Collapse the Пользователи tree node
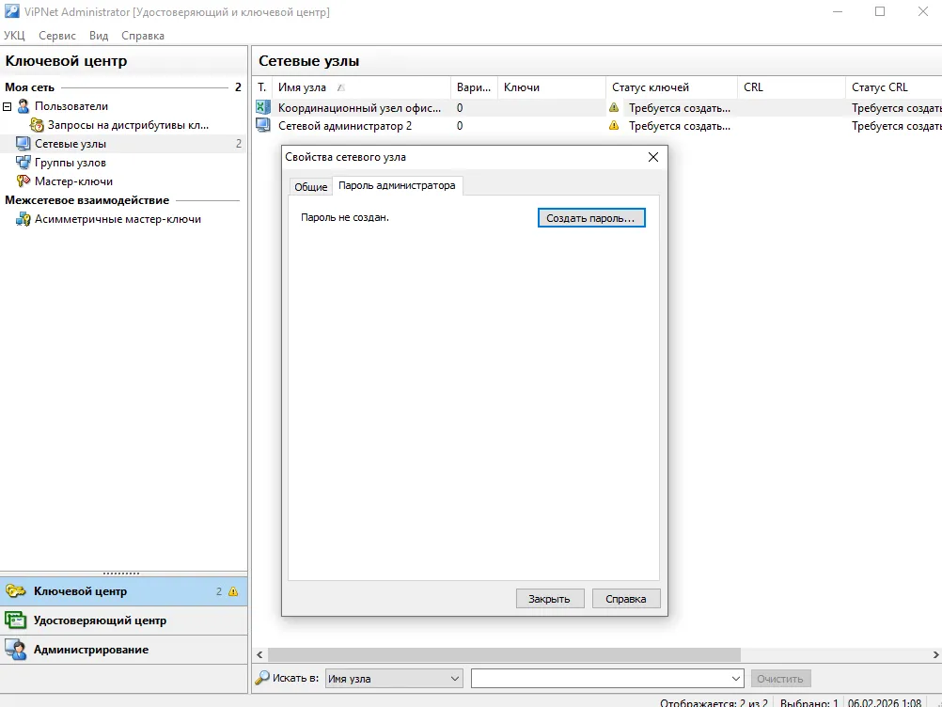 tap(8, 106)
